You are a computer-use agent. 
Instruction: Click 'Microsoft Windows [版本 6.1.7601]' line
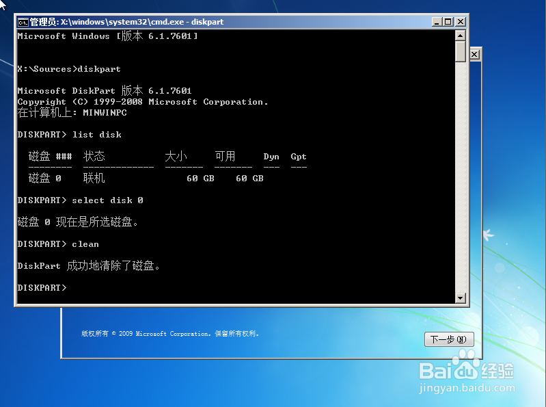pos(107,36)
